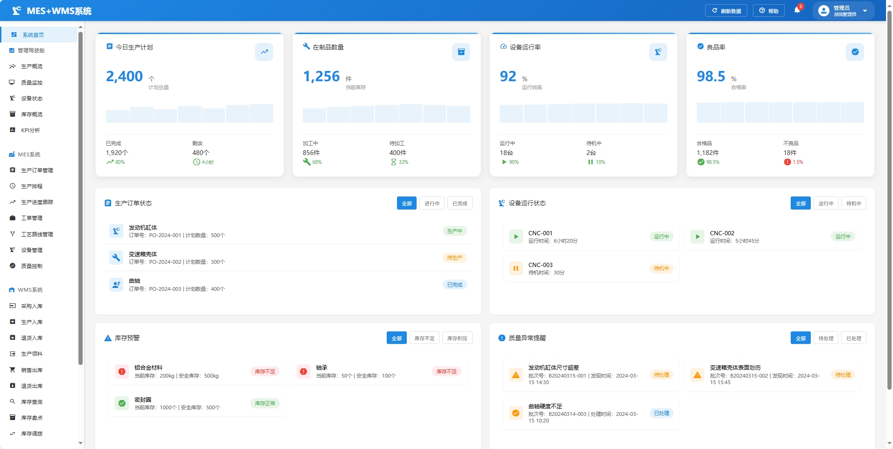Click the 刷新数据 button
This screenshot has height=449, width=893.
(x=726, y=11)
